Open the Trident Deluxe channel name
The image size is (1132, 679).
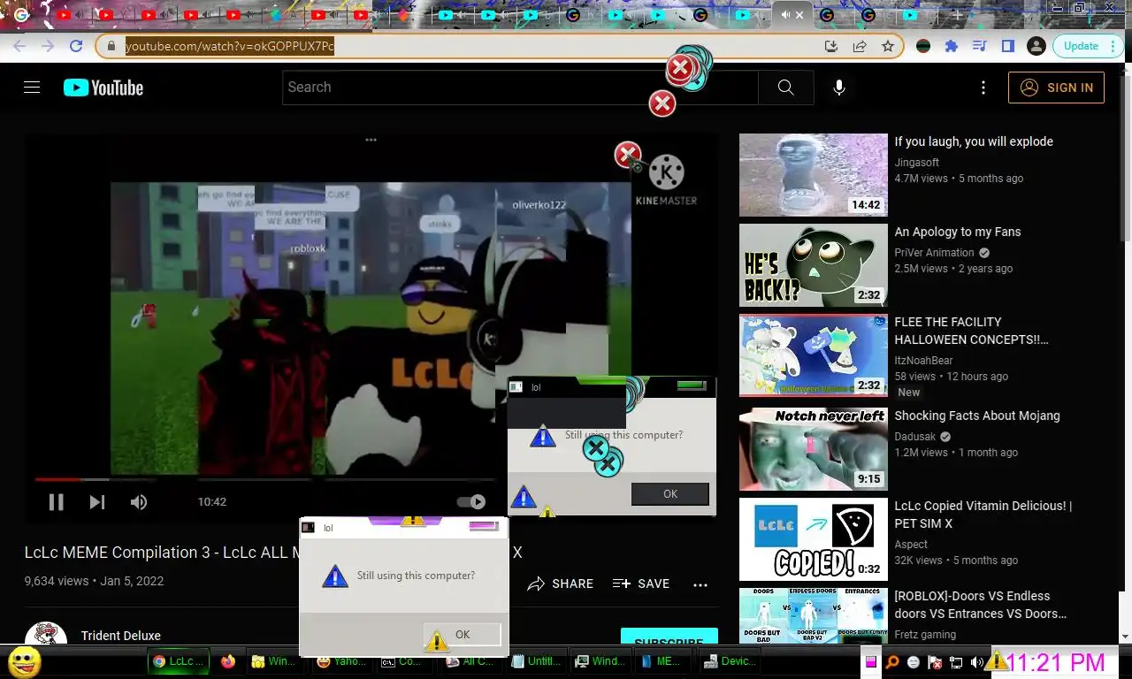click(121, 636)
